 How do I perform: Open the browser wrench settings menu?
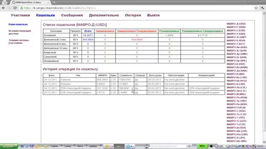pyautogui.click(x=262, y=8)
